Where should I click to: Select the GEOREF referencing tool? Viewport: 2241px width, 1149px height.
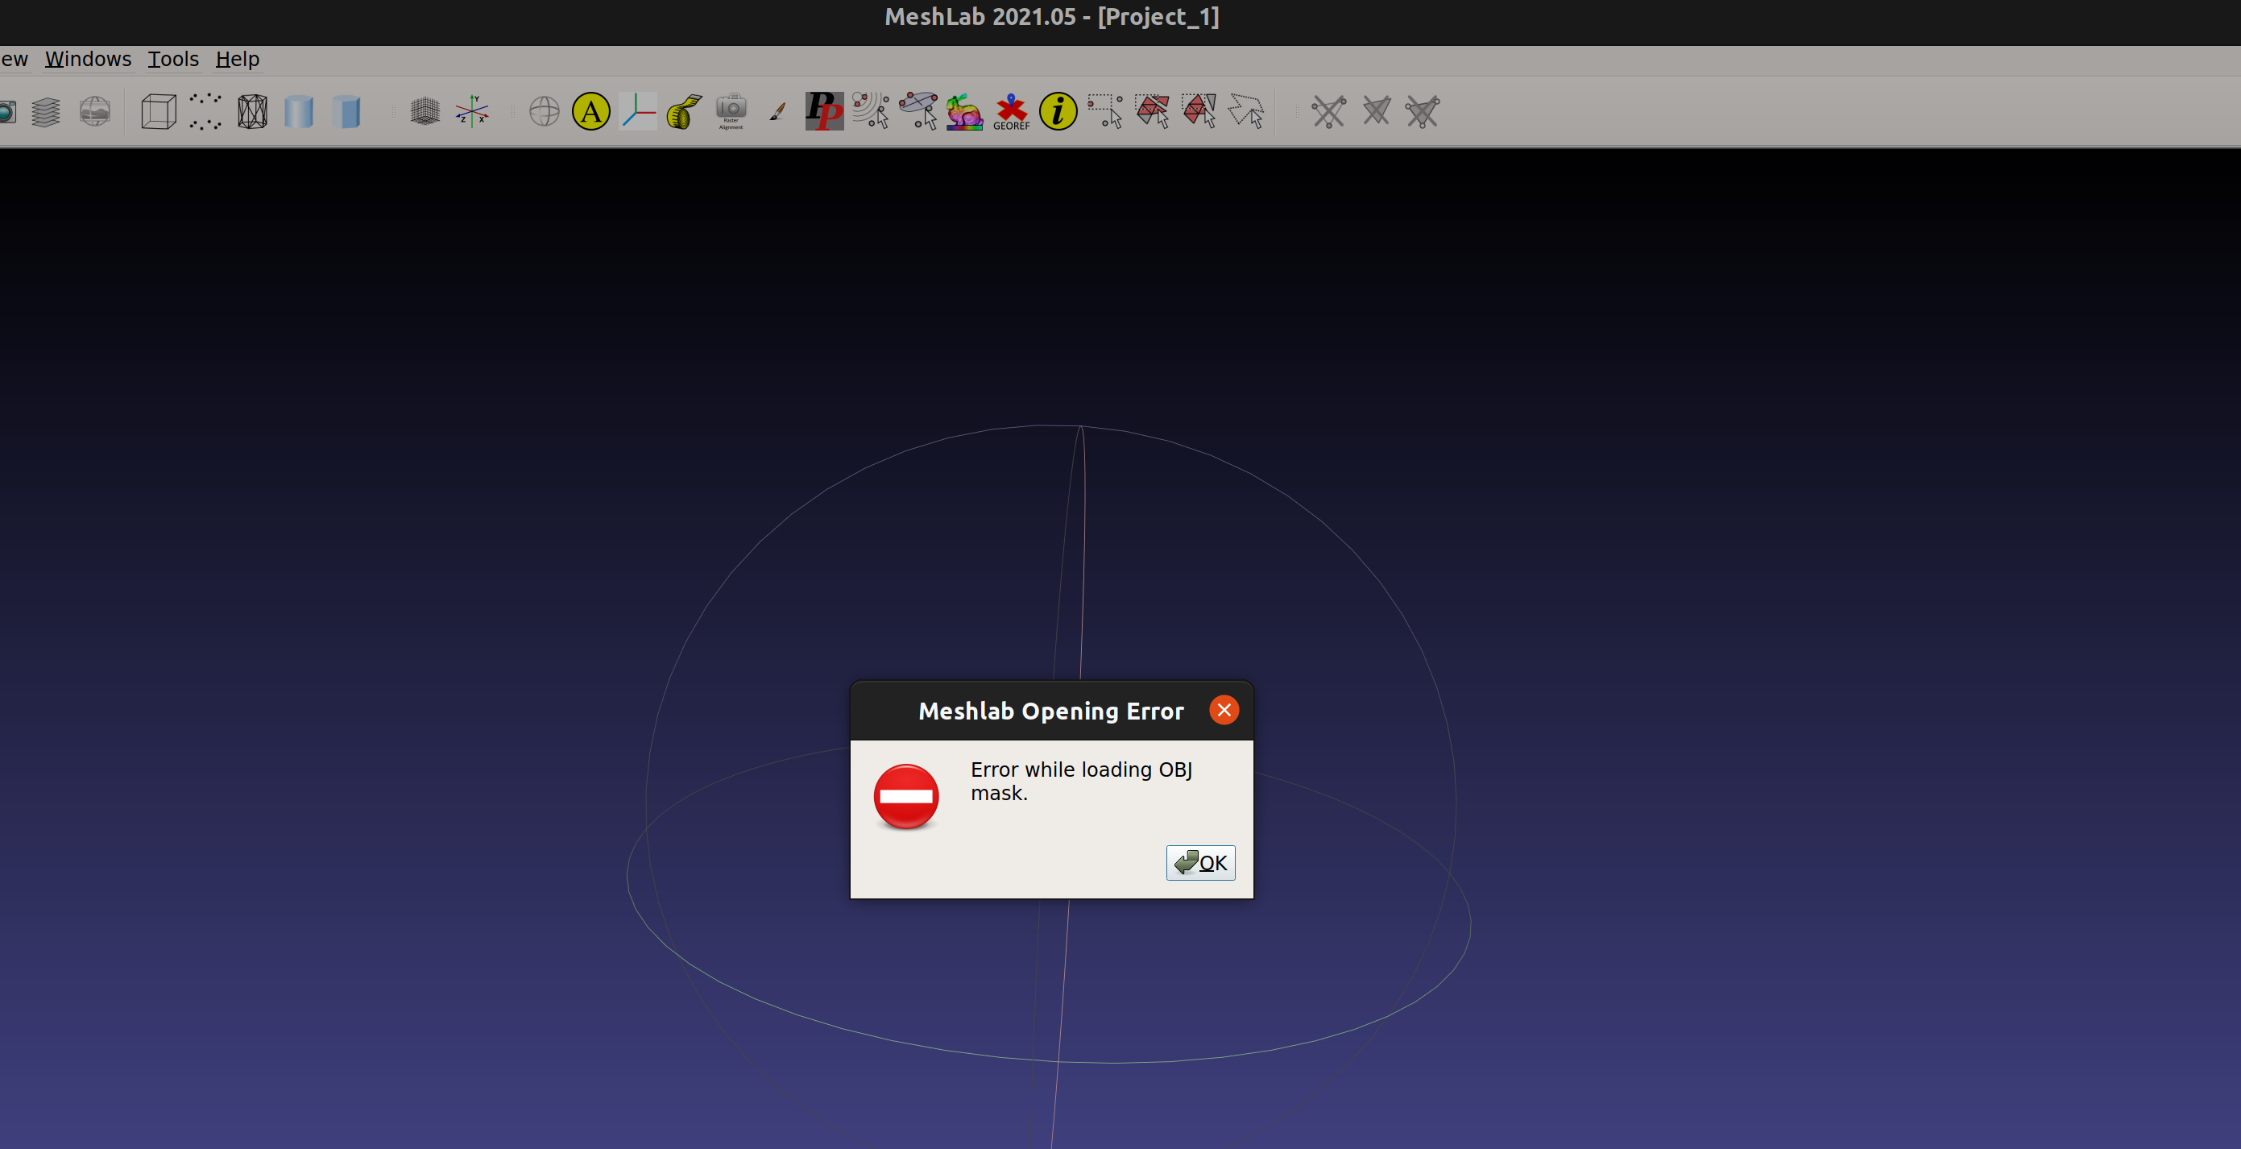tap(1011, 111)
